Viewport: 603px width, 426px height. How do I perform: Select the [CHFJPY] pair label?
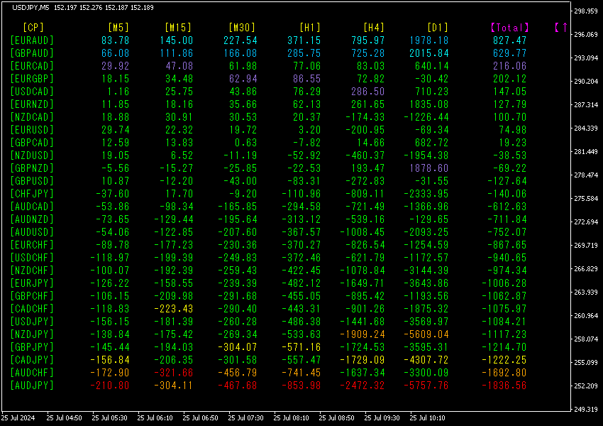click(32, 194)
